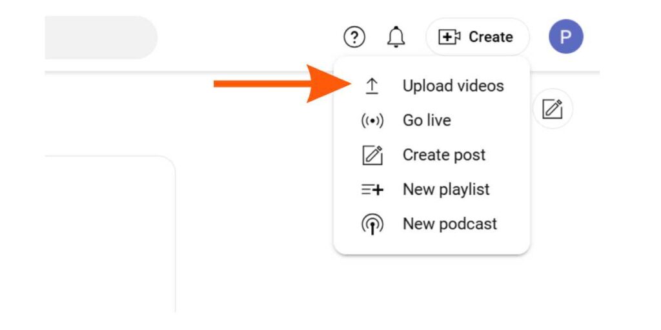Click the Create button

[478, 37]
